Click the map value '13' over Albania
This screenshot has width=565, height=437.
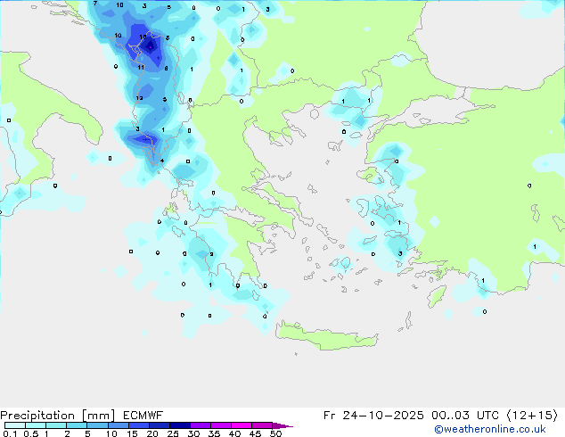(x=139, y=98)
